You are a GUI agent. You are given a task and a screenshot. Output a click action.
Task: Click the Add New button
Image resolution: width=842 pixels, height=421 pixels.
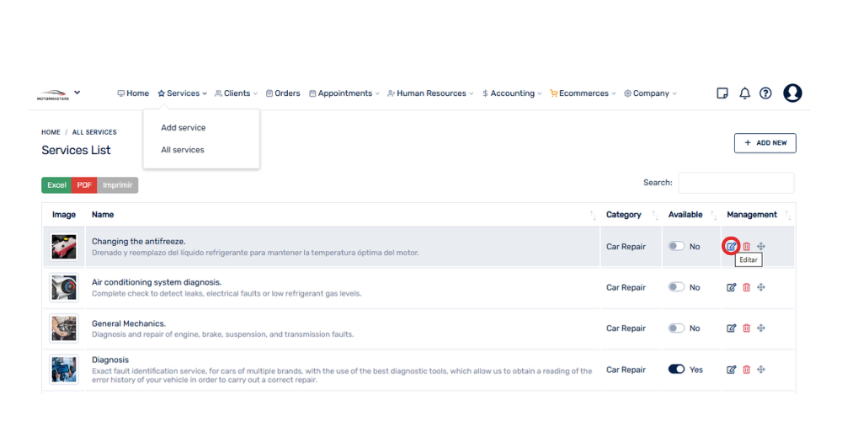(765, 143)
